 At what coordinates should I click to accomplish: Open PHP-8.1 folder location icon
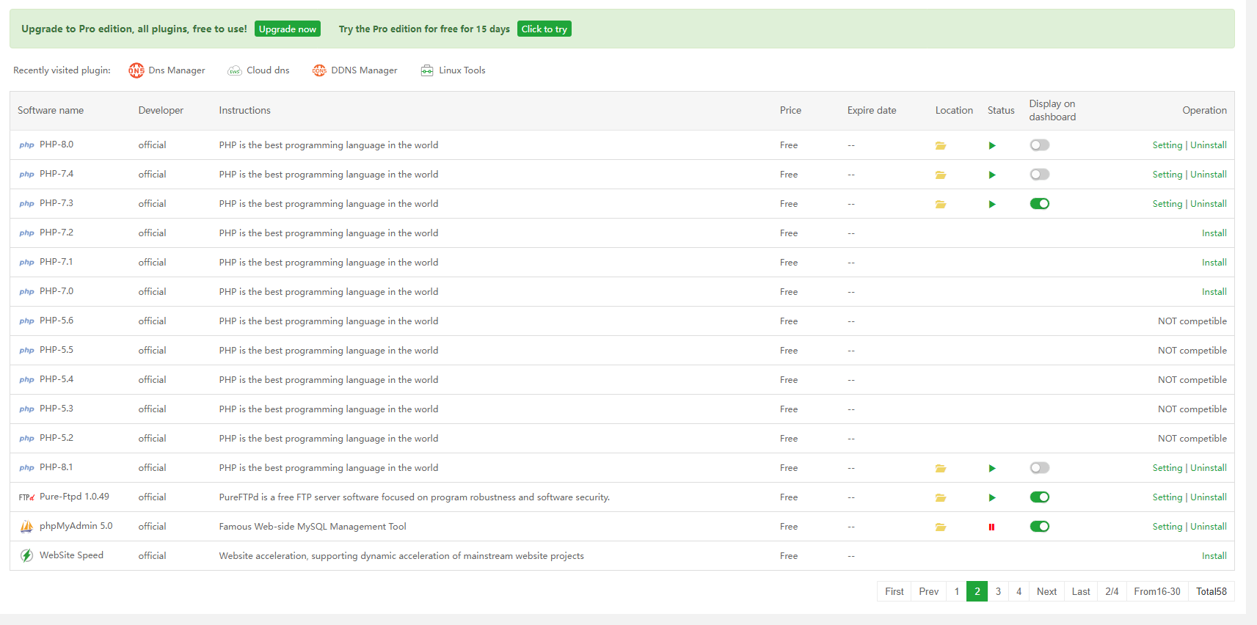940,468
